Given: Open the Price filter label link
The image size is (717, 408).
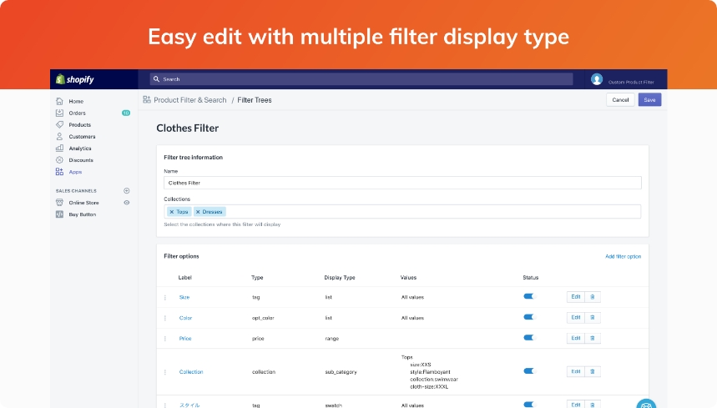Looking at the screenshot, I should click(185, 339).
